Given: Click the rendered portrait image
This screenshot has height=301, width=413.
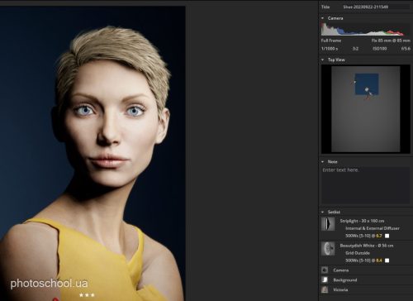Looking at the screenshot, I should pyautogui.click(x=93, y=153).
